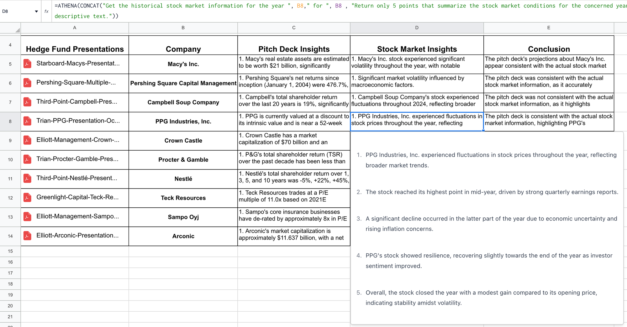Open the Elliott-Management-Sampo PDF file icon
This screenshot has width=627, height=327.
point(28,216)
